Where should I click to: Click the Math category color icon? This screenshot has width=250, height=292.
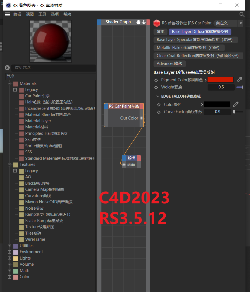[16, 271]
